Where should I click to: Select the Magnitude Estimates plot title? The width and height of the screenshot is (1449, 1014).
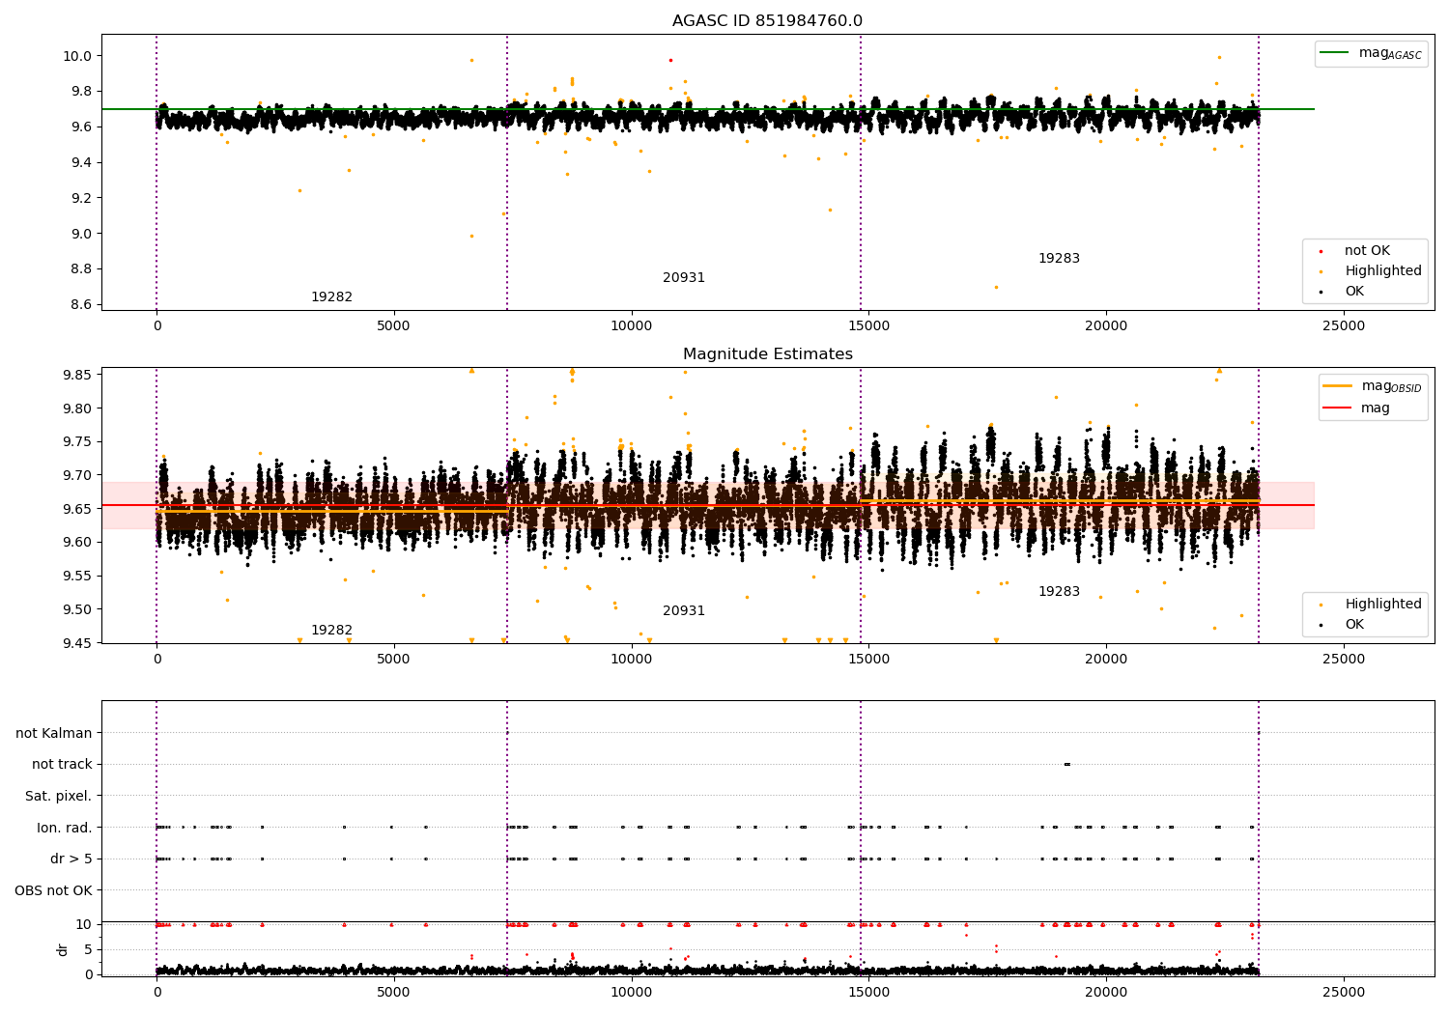767,354
